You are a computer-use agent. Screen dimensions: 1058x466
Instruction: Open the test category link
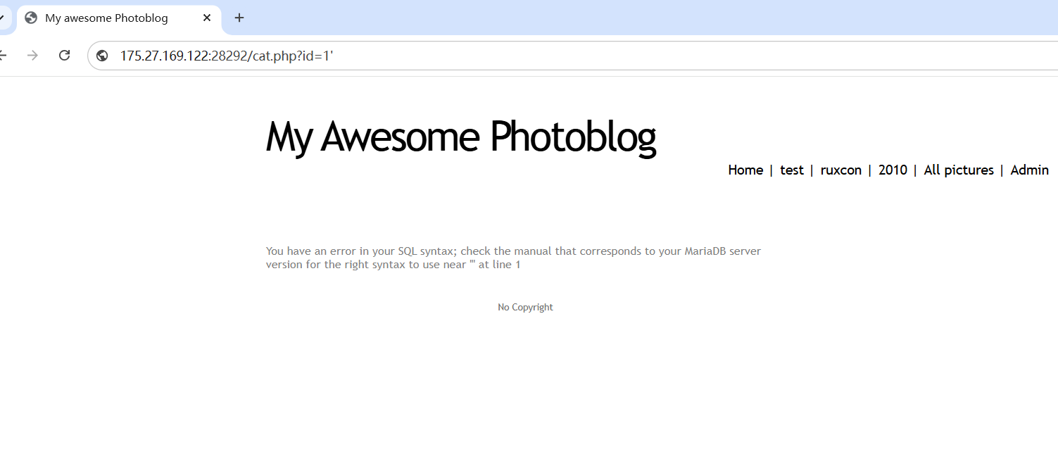coord(791,170)
